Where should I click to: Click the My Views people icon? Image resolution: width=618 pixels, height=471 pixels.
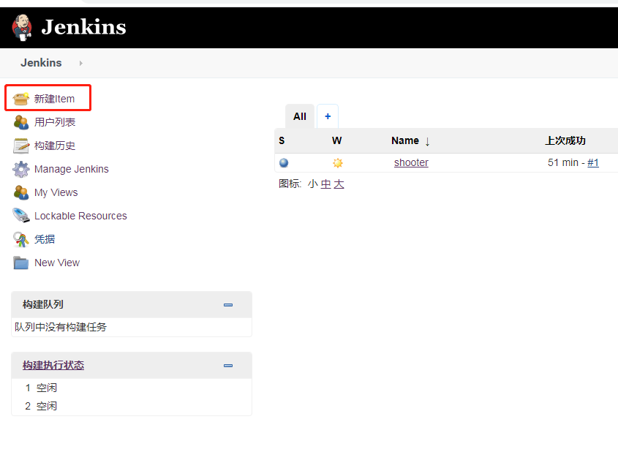click(x=21, y=192)
